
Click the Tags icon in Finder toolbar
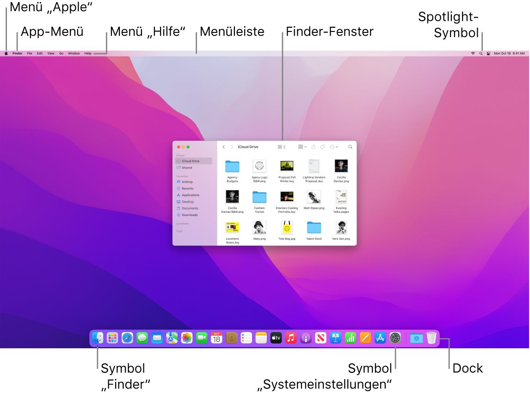pyautogui.click(x=323, y=147)
